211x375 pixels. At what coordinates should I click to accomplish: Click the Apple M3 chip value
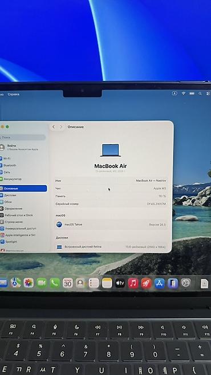(160, 189)
